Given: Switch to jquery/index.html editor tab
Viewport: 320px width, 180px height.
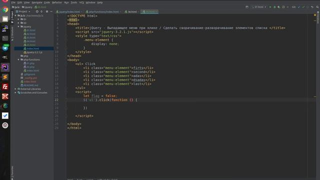Looking at the screenshot, I should (x=69, y=11).
